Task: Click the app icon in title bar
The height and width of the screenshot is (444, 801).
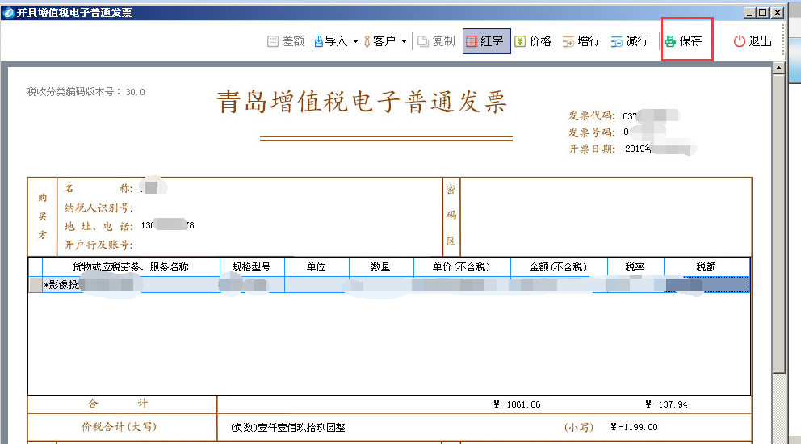Action: pos(8,12)
